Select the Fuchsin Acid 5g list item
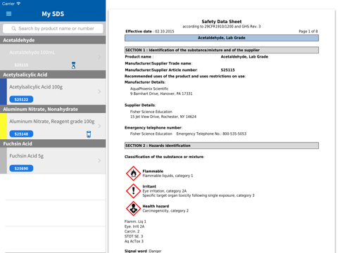This screenshot has width=338, height=253. pyautogui.click(x=53, y=161)
